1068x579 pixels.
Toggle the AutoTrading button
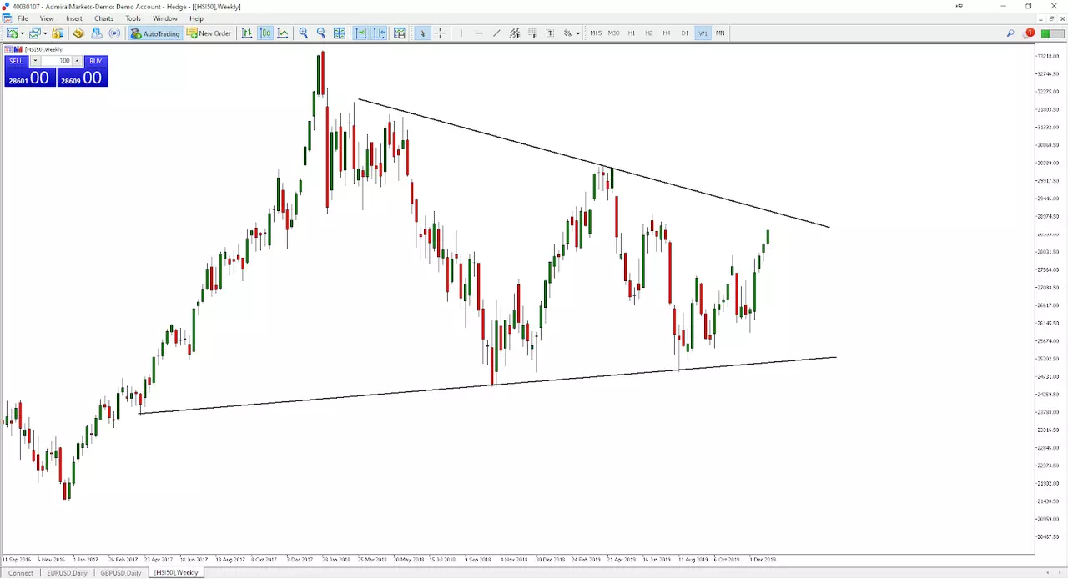(x=154, y=33)
